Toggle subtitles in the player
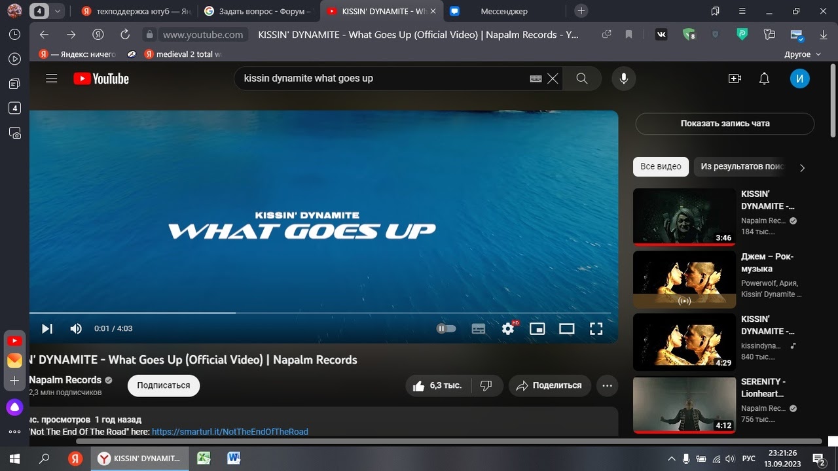Viewport: 838px width, 471px height. [479, 328]
